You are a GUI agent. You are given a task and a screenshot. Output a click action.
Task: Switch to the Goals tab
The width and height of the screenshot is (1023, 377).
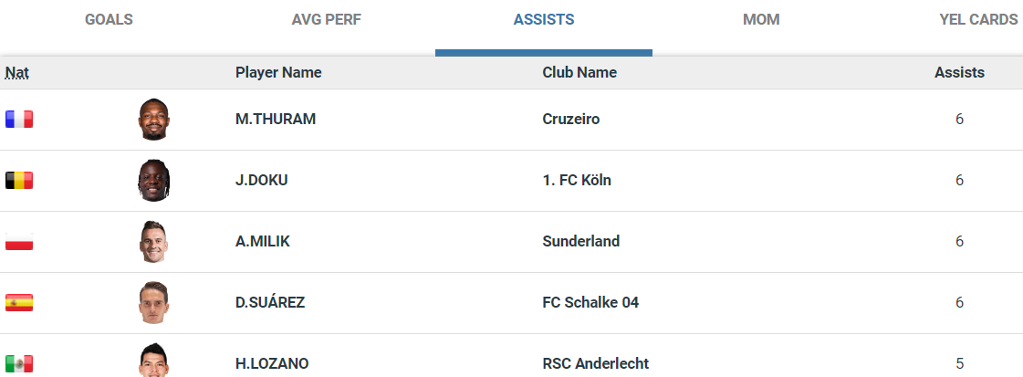[x=109, y=20]
